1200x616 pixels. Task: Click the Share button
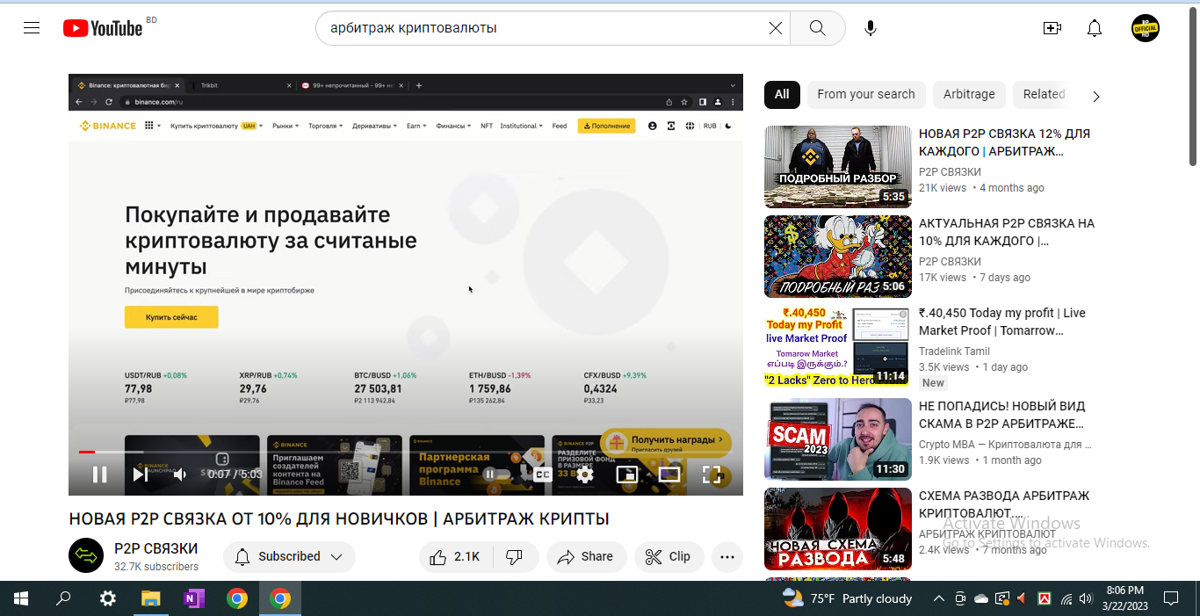586,556
